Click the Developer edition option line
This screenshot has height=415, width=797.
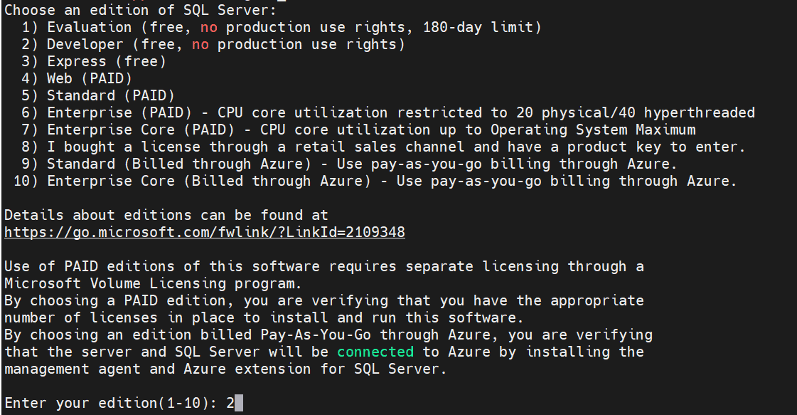213,44
